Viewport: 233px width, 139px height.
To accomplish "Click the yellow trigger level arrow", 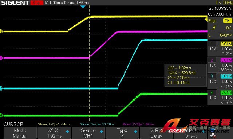I will tap(206, 19).
